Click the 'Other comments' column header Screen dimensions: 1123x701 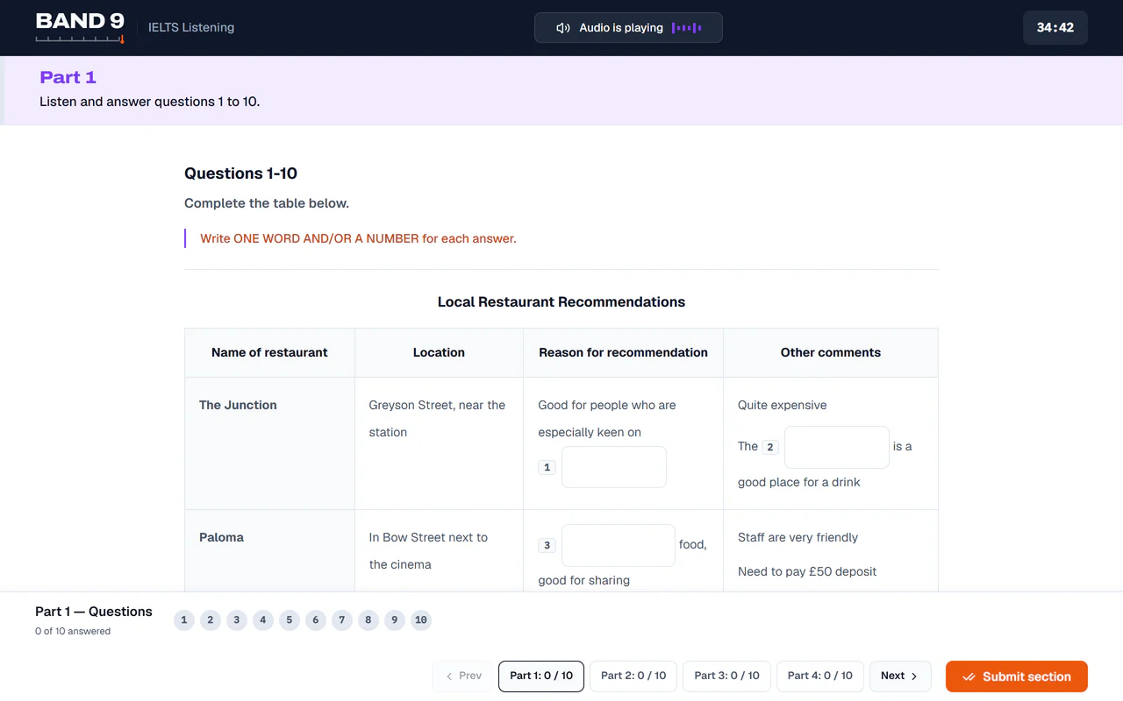coord(831,353)
